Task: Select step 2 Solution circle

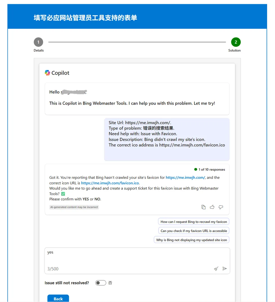Action: point(236,42)
